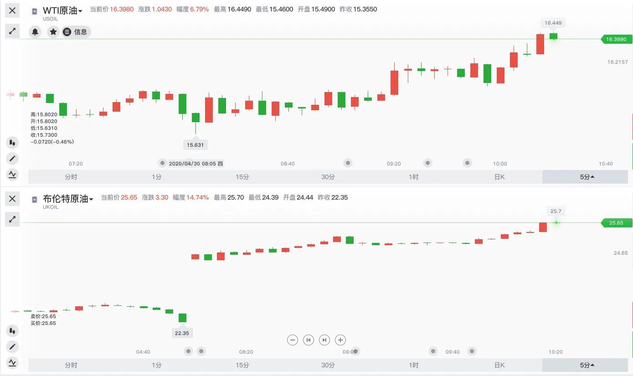Image resolution: width=633 pixels, height=376 pixels.
Task: Click the 16.3980 current price label
Action: coord(616,40)
